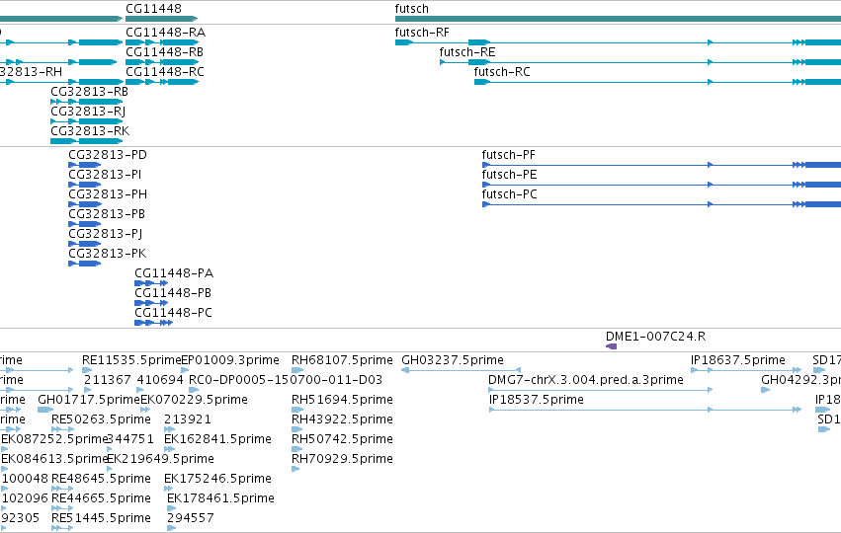This screenshot has width=841, height=533.
Task: Select the futsch-RE transcript label
Action: (467, 52)
